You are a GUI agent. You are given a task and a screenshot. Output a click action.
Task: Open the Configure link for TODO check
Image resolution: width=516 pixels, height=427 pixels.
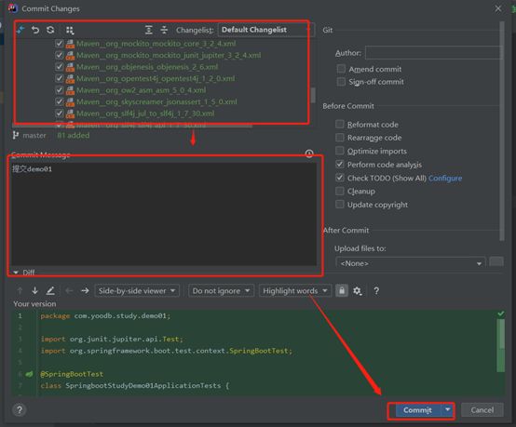(x=445, y=179)
